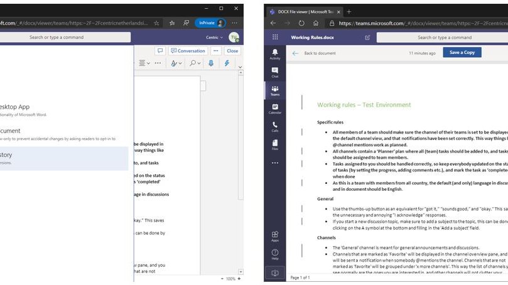Zoom out with minus button in left Word
Image resolution: width=508 pixels, height=285 pixels.
(222, 279)
